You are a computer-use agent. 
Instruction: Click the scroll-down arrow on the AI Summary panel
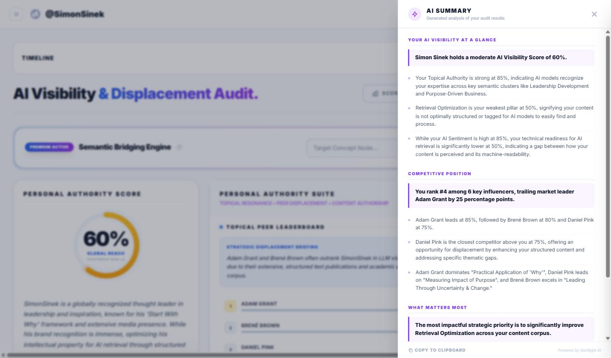tap(608, 338)
